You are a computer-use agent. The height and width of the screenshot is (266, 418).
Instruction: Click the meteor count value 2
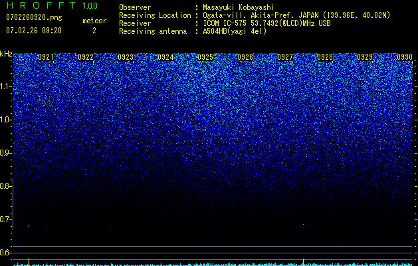pos(94,31)
